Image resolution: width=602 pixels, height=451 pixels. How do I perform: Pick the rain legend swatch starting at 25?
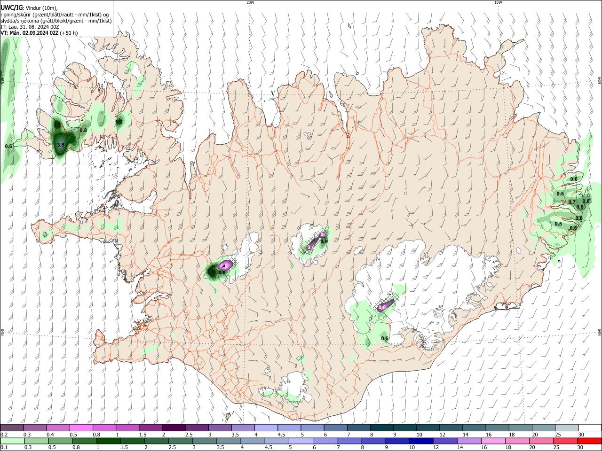[566, 441]
